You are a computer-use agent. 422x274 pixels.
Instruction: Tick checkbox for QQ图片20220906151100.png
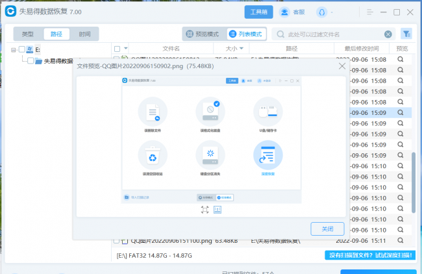(116, 241)
